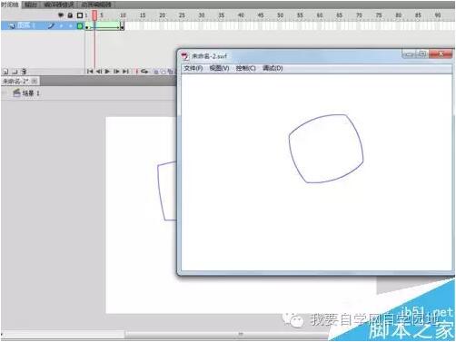Go to first frame
Screen dimensions: 456x342
pyautogui.click(x=90, y=72)
